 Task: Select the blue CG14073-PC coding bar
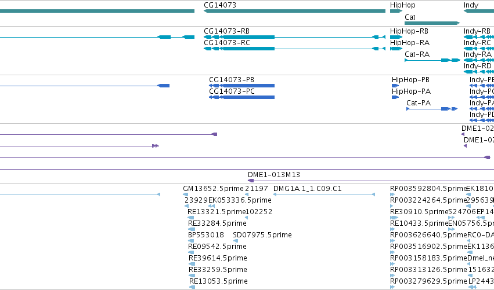click(241, 97)
